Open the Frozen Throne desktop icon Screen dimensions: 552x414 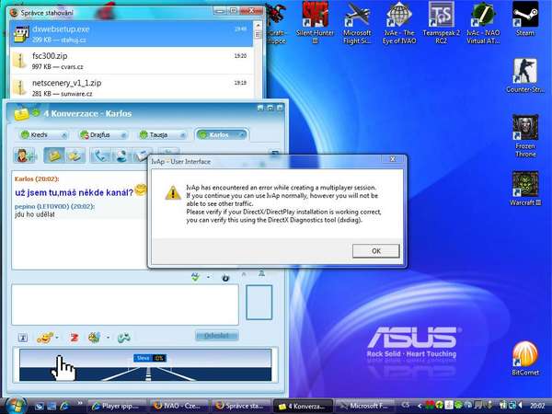[525, 136]
